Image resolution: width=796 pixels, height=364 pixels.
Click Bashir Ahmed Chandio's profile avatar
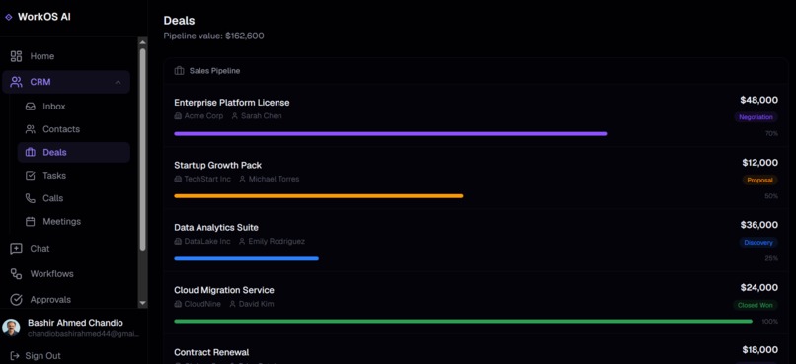[11, 328]
